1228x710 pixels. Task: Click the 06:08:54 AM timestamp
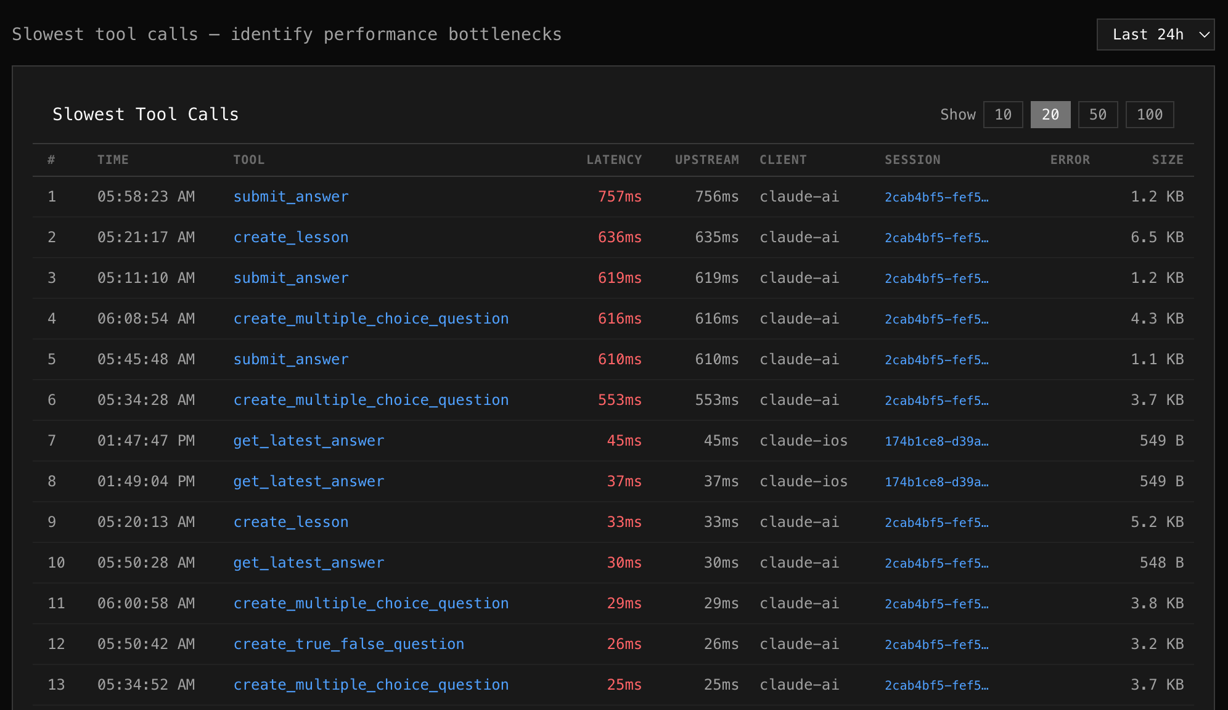tap(146, 319)
